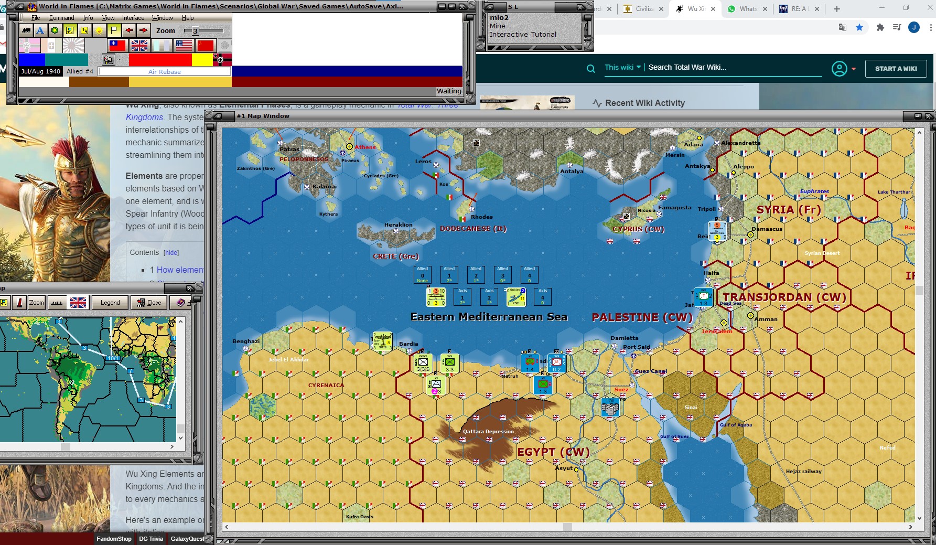Viewport: 936px width, 545px height.
Task: Open the Info menu
Action: coord(88,18)
